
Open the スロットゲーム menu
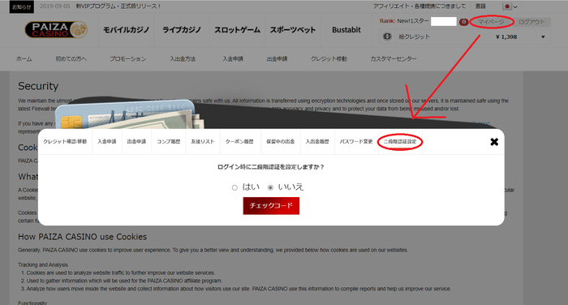(237, 30)
